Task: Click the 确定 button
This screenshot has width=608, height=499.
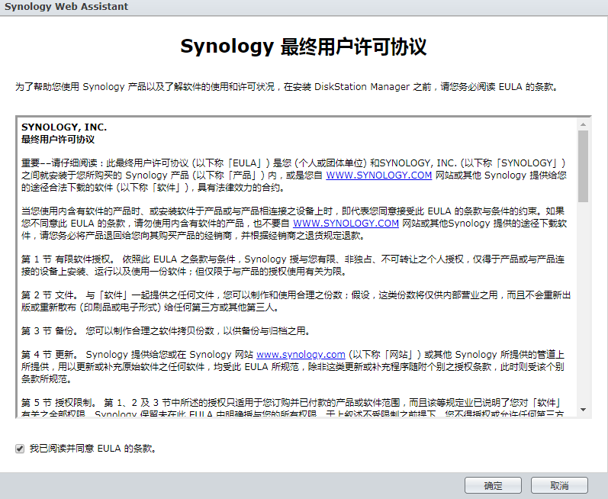Action: pos(493,486)
